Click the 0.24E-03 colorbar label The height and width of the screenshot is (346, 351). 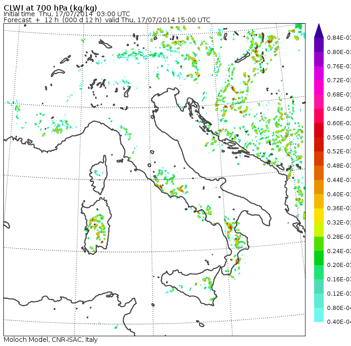[339, 251]
